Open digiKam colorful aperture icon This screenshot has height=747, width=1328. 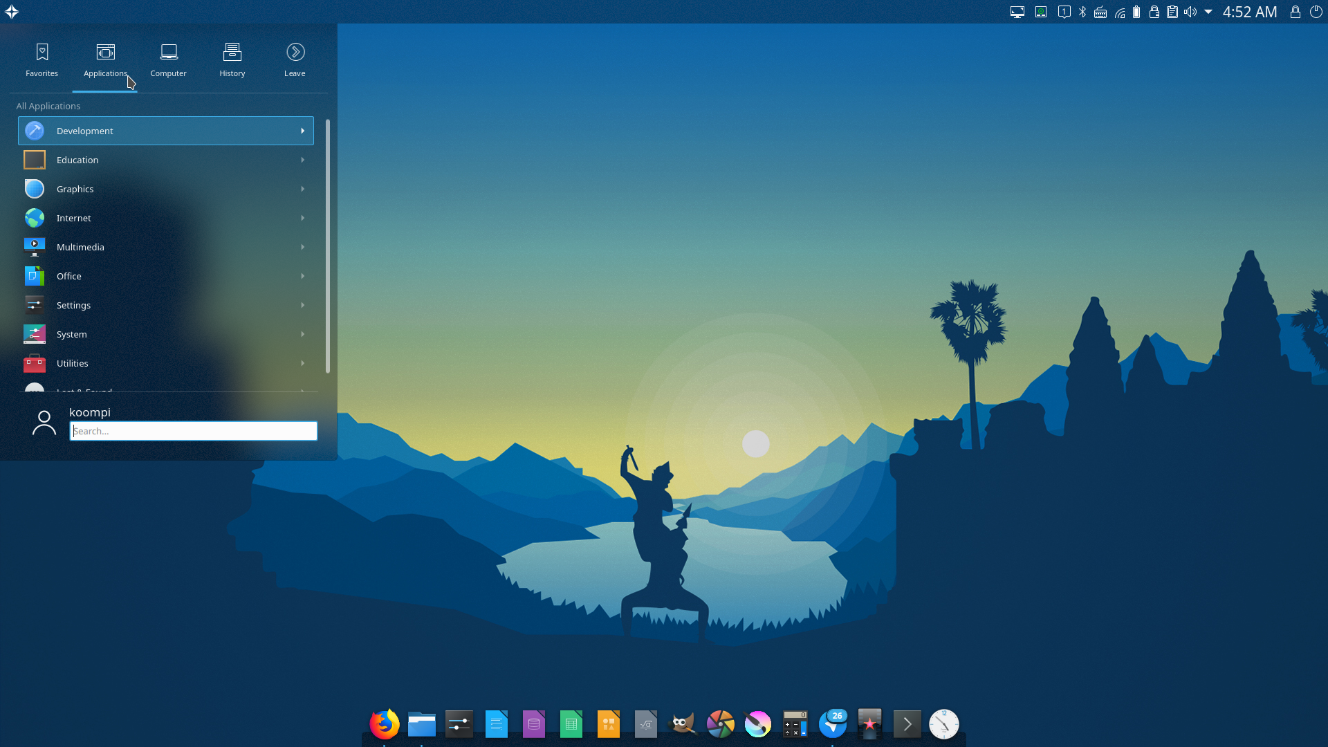click(x=721, y=724)
